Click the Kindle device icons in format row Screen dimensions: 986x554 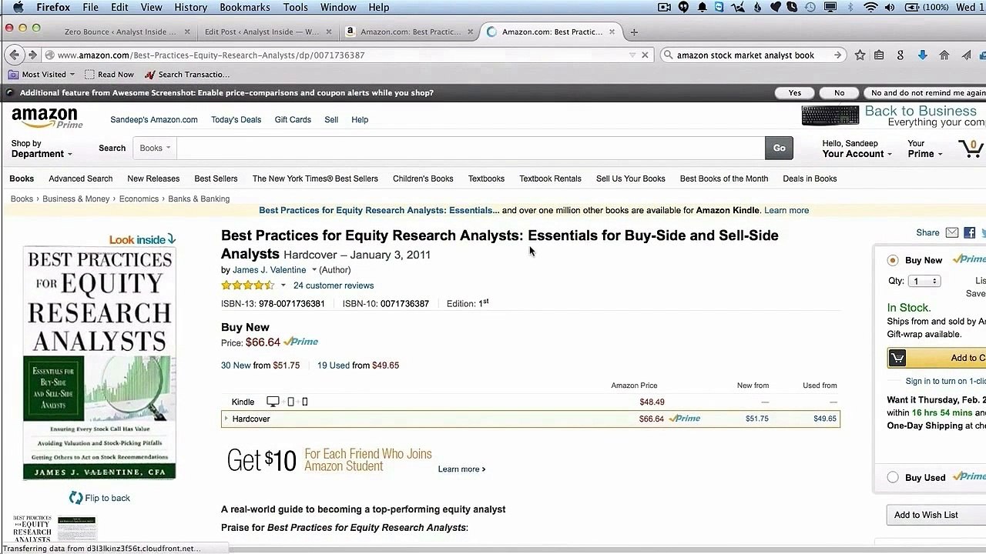click(287, 402)
